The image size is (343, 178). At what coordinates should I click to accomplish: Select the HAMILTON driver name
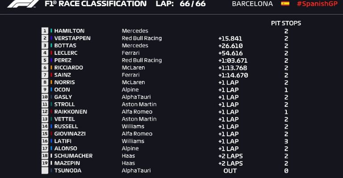[x=69, y=31]
